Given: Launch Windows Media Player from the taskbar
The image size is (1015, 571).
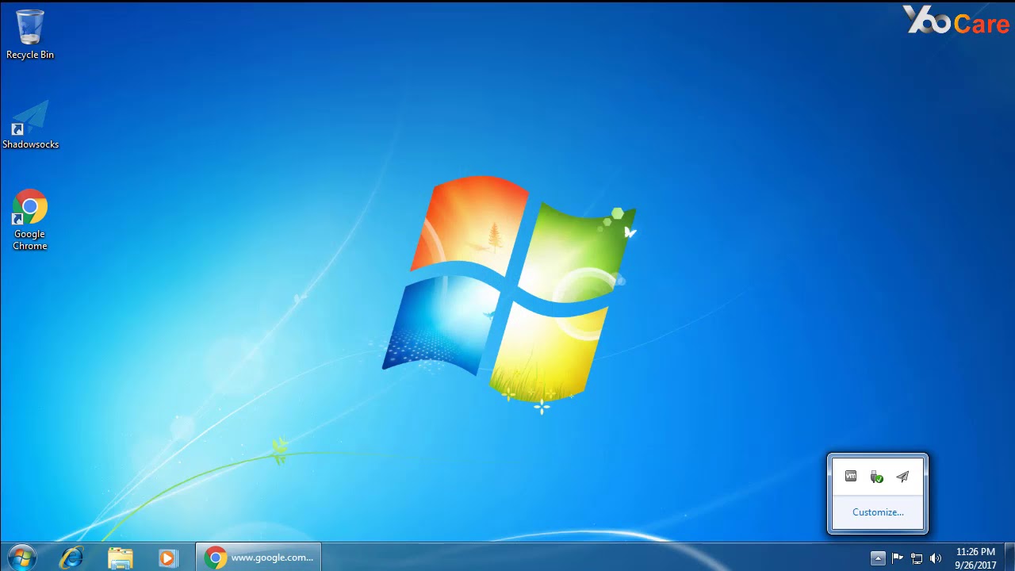Looking at the screenshot, I should click(168, 558).
